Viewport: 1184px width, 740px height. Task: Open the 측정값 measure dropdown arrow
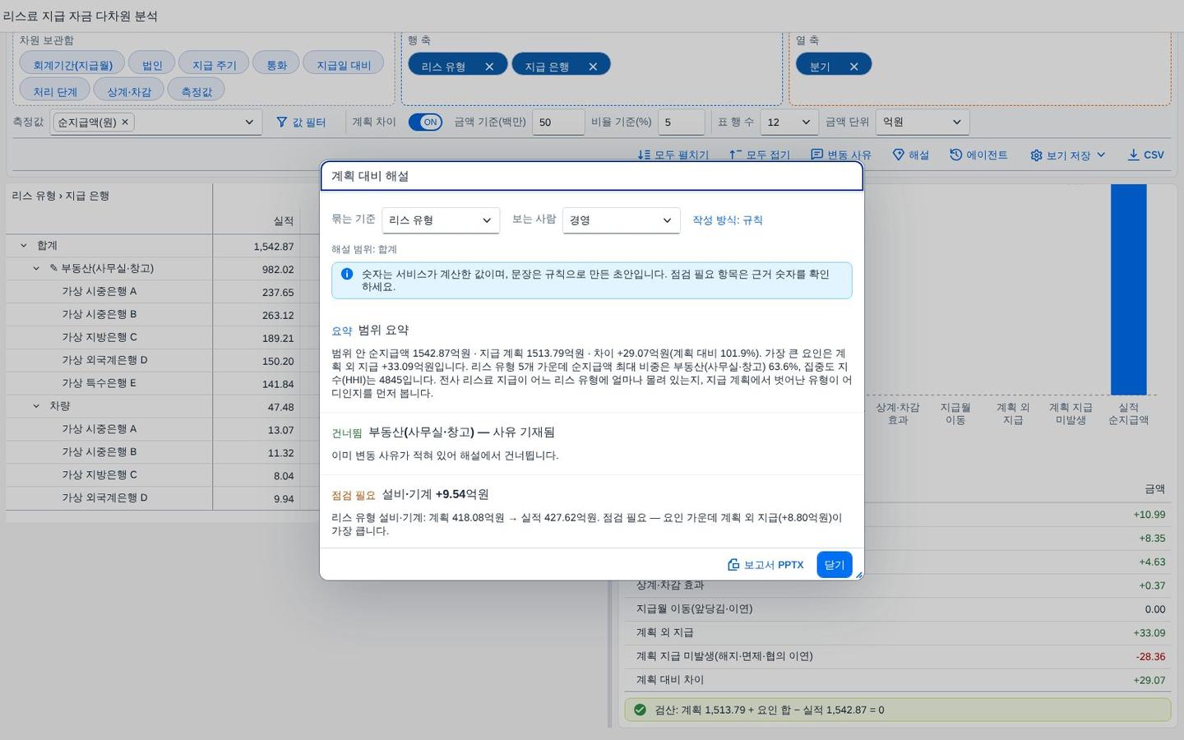249,122
